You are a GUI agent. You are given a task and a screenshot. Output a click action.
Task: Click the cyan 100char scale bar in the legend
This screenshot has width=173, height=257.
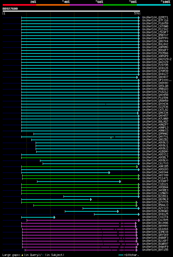[121, 255]
